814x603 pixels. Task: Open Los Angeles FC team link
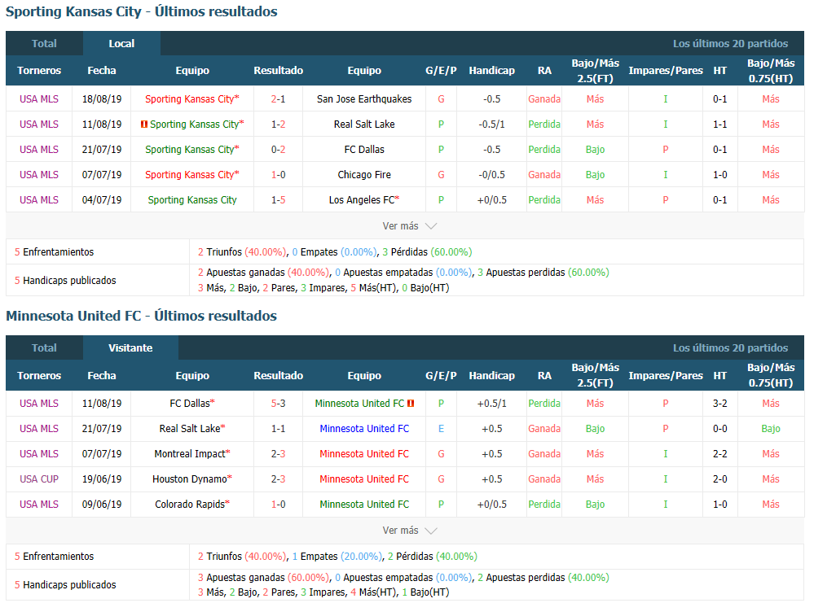364,200
